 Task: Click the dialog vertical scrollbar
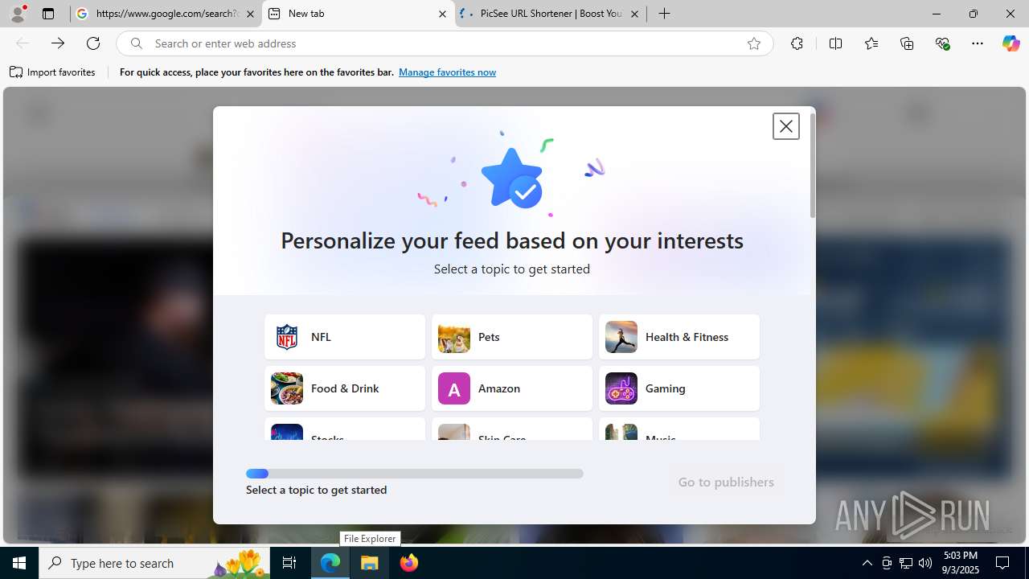pos(813,166)
